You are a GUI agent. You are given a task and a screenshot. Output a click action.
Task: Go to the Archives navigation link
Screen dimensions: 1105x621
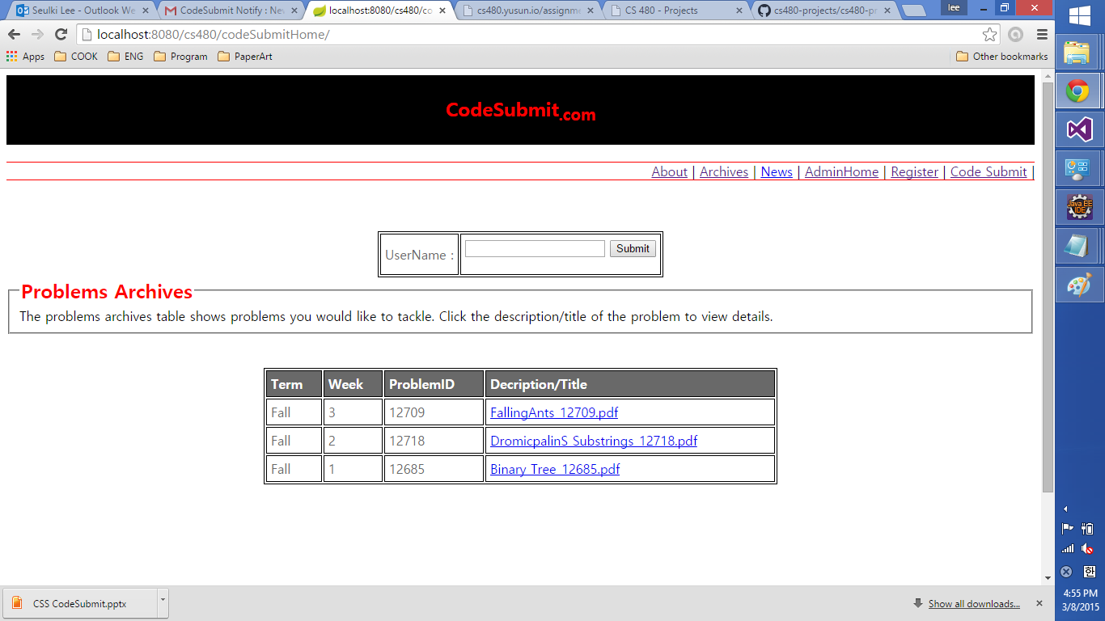723,171
